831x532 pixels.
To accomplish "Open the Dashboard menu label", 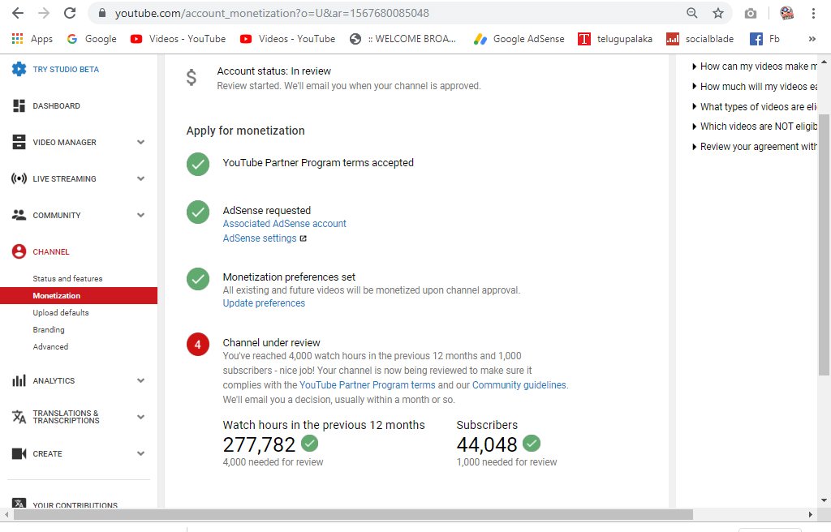I will [56, 106].
